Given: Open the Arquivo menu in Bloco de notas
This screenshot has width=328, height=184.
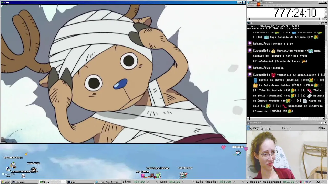Looking at the screenshot, I should coord(251,6).
